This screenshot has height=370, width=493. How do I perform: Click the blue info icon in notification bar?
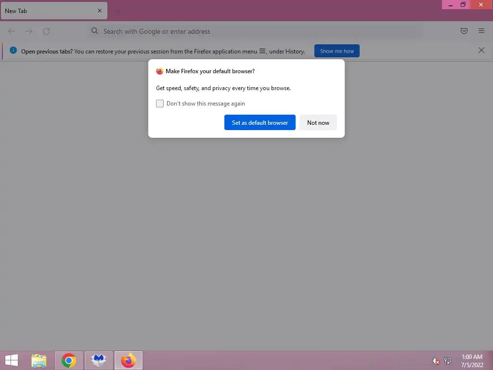(x=13, y=50)
